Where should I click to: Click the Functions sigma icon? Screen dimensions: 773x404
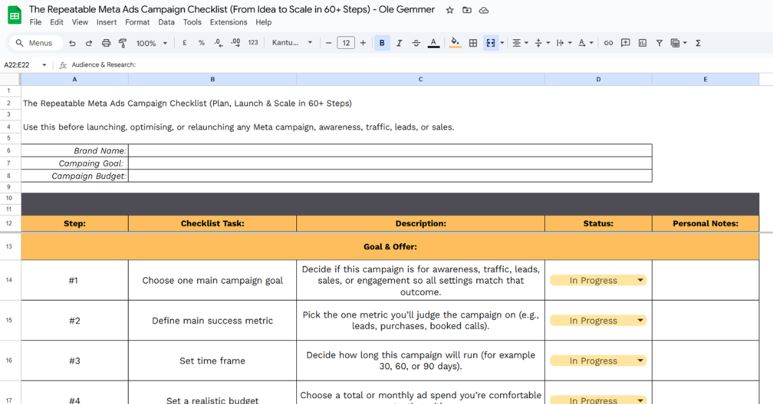(x=698, y=43)
